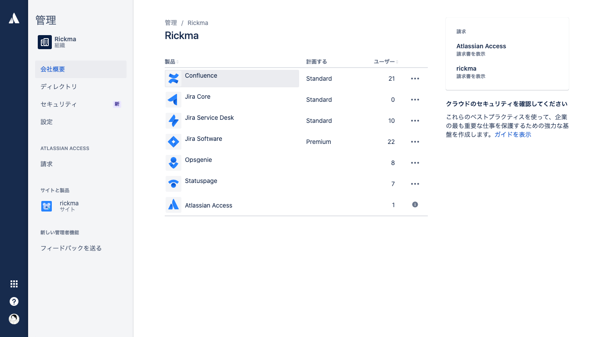600x337 pixels.
Task: Open セキュリティ in the sidebar
Action: pos(81,104)
